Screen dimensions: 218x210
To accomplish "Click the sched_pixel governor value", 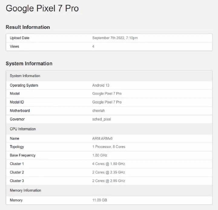I will (x=102, y=119).
